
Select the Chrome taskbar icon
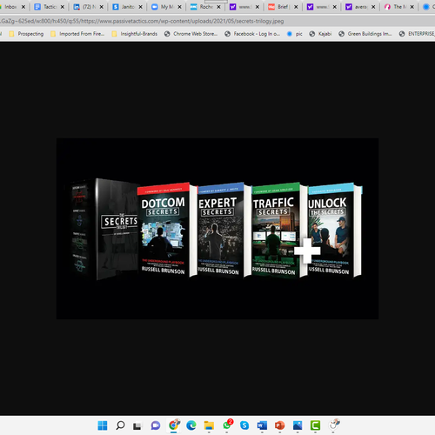click(173, 425)
